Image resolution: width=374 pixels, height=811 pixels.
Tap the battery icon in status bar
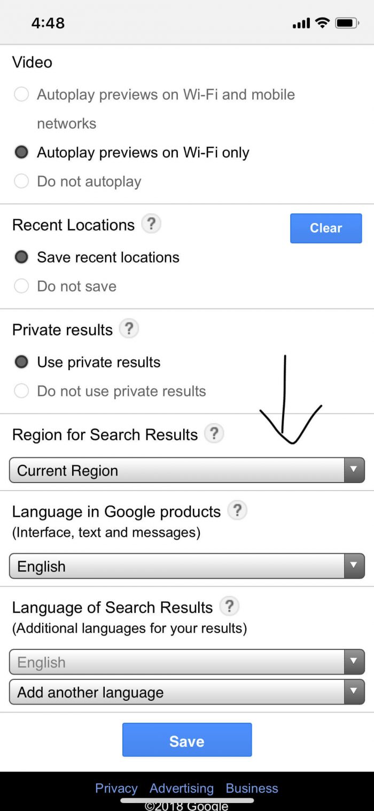[x=347, y=23]
